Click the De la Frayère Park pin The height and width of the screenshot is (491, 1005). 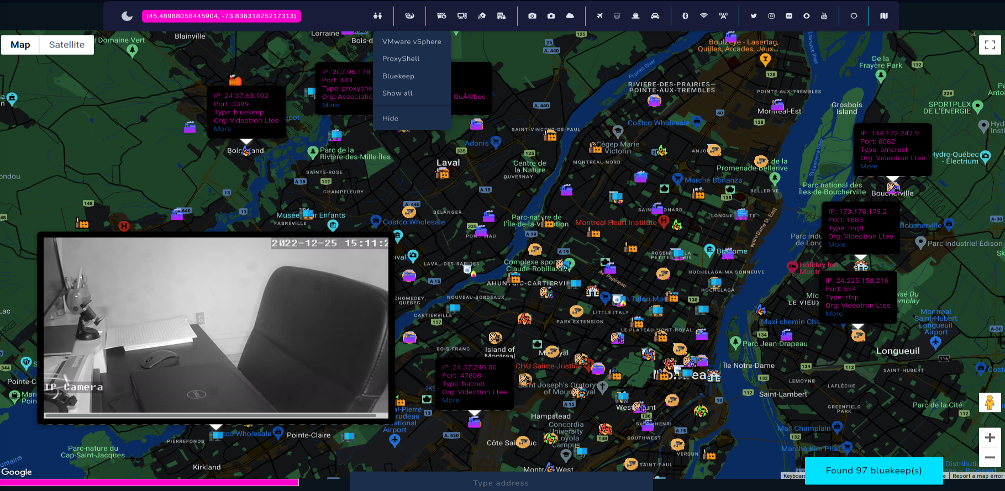coord(881,77)
